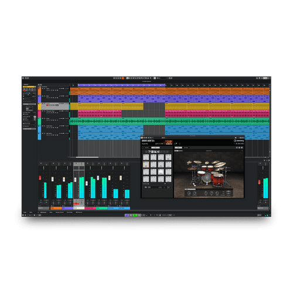Click the Add Track button above track list

(39, 85)
